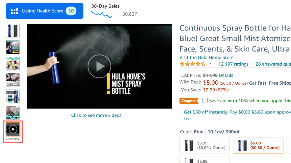Play the Hula Home mist spray video
The image size is (291, 163).
99,67
